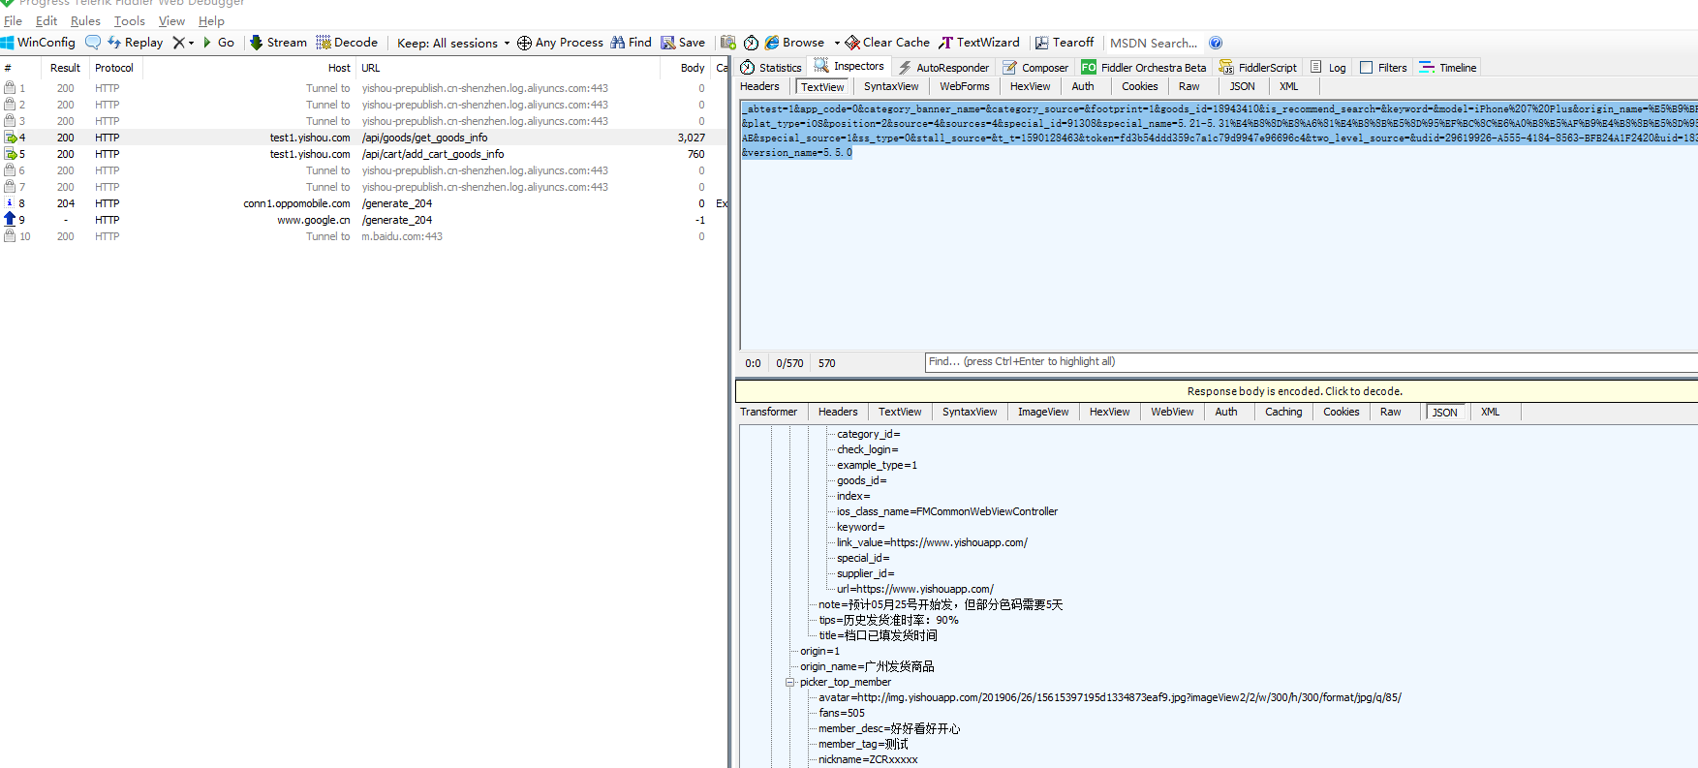This screenshot has height=768, width=1698.
Task: Sort sessions by Host column header
Action: tap(251, 68)
